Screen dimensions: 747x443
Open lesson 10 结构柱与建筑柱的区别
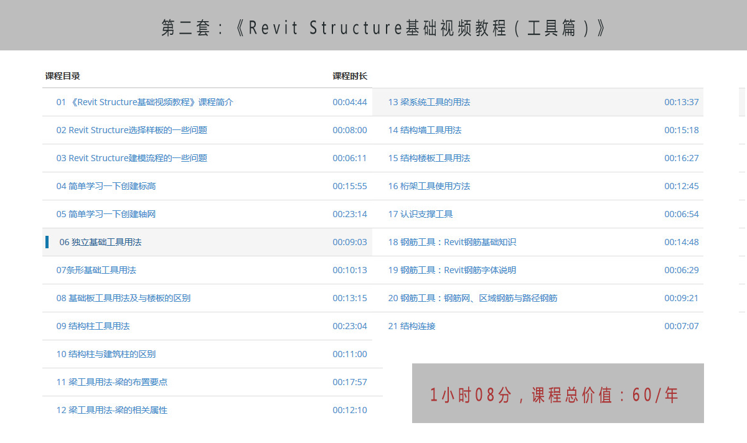tap(106, 354)
